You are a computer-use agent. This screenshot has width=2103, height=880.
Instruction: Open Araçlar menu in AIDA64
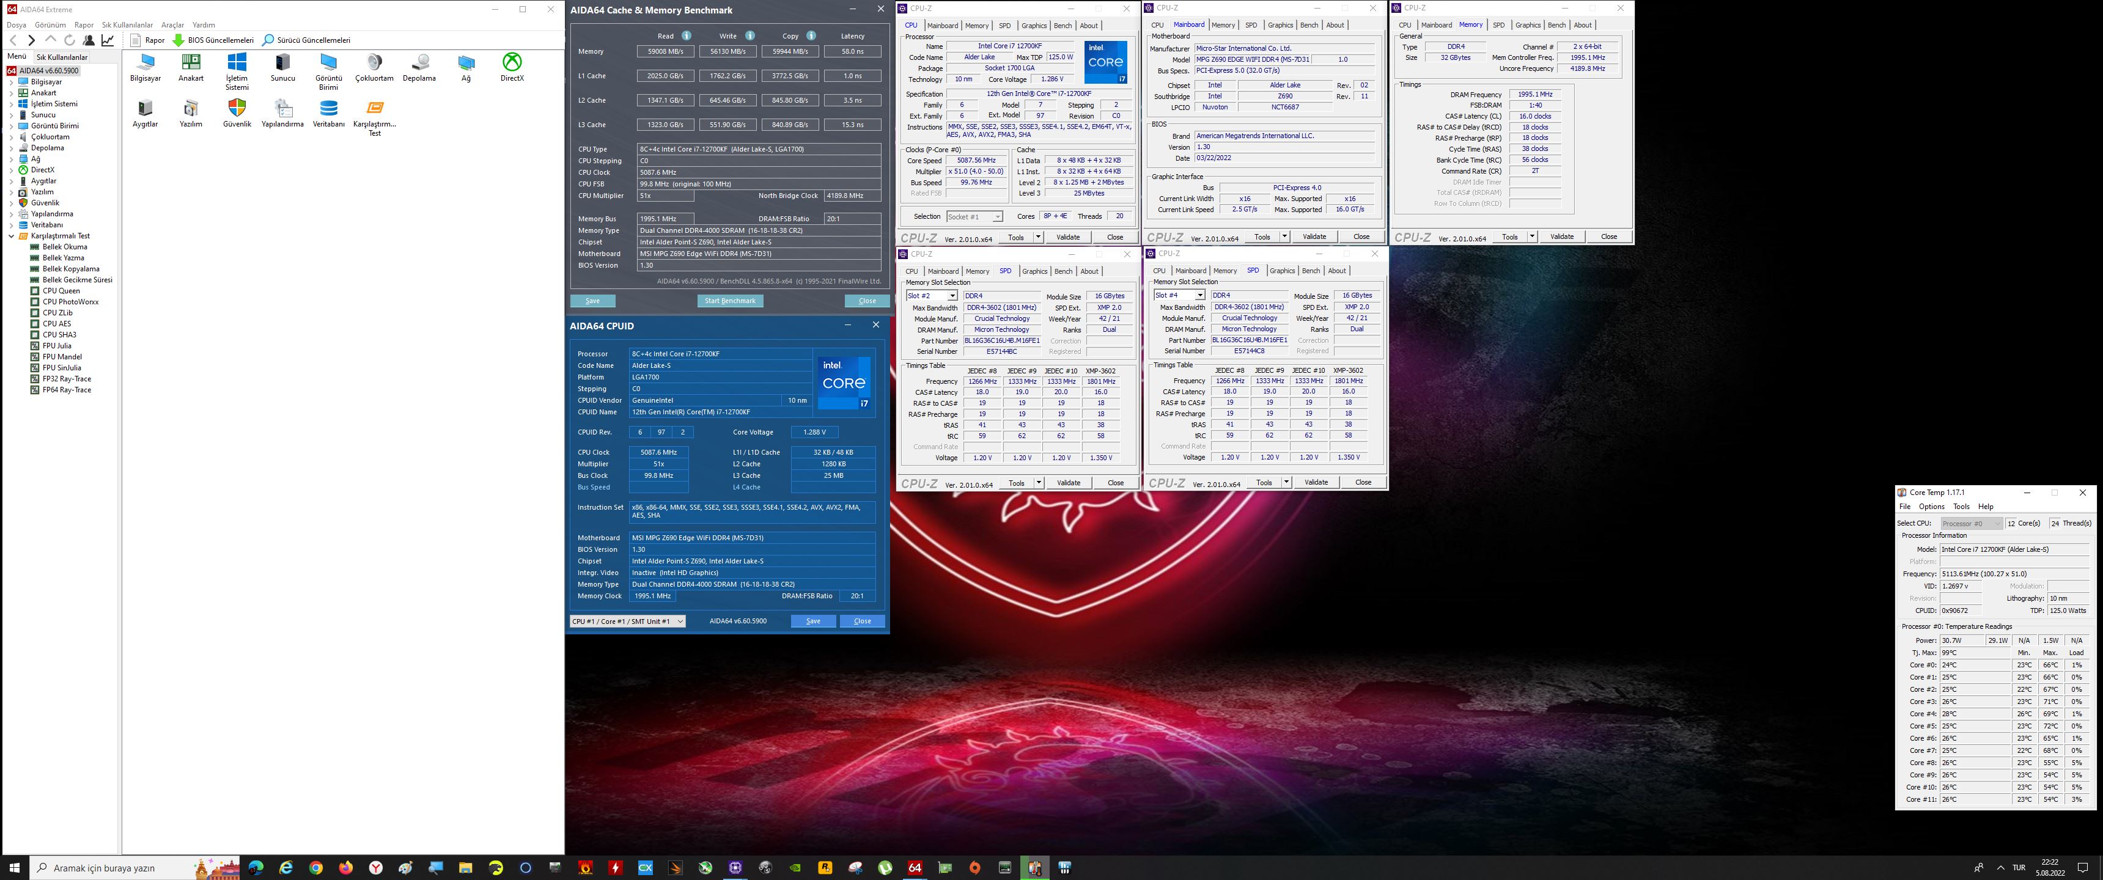(172, 25)
